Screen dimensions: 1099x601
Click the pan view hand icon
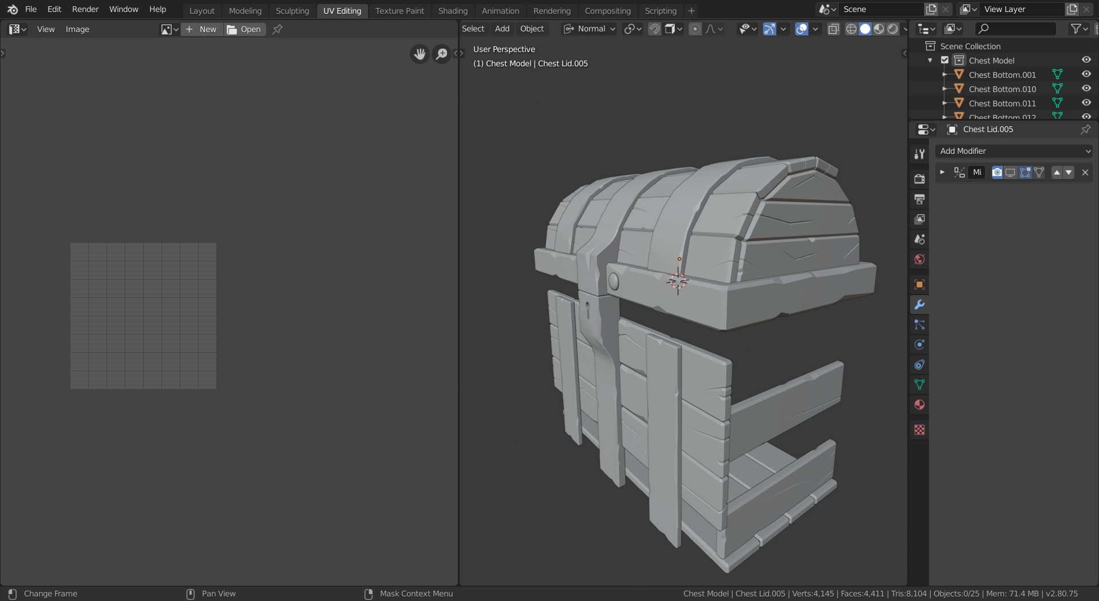click(x=420, y=54)
